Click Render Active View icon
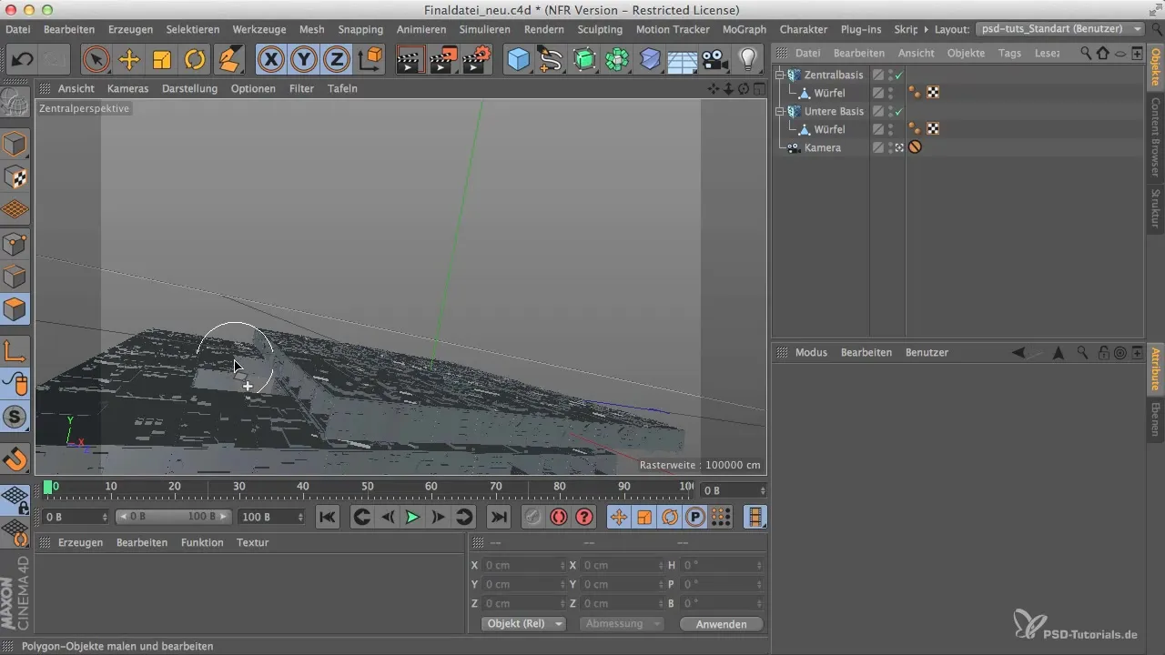 pos(410,60)
